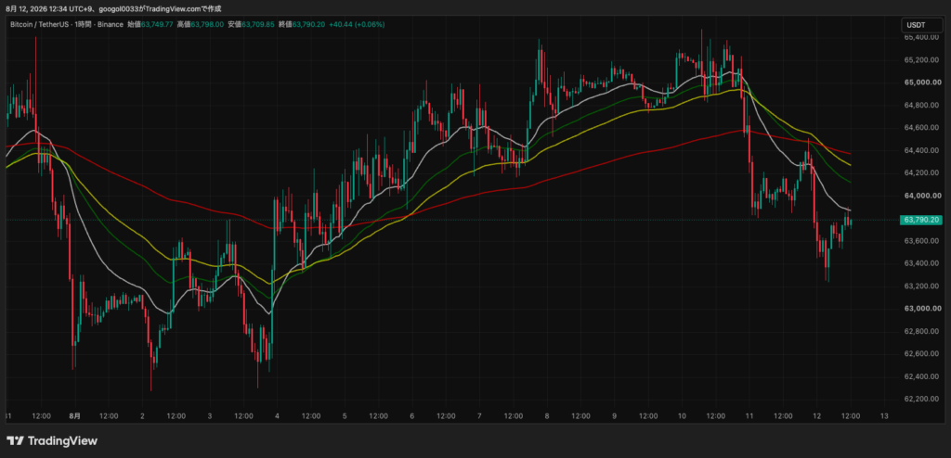
Task: Click the green current price tag 63,790.20
Action: pos(922,220)
